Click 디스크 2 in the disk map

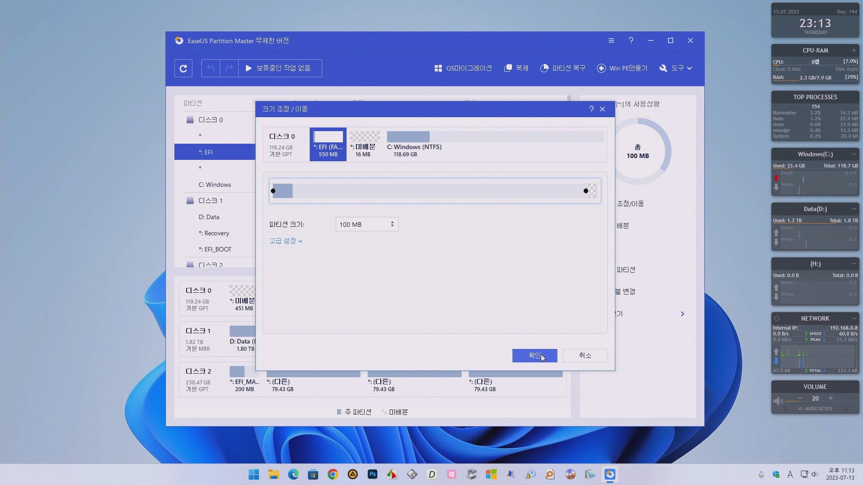coord(198,371)
